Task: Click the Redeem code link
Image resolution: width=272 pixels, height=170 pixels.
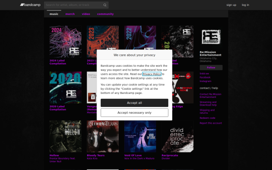Action: pyautogui.click(x=207, y=118)
